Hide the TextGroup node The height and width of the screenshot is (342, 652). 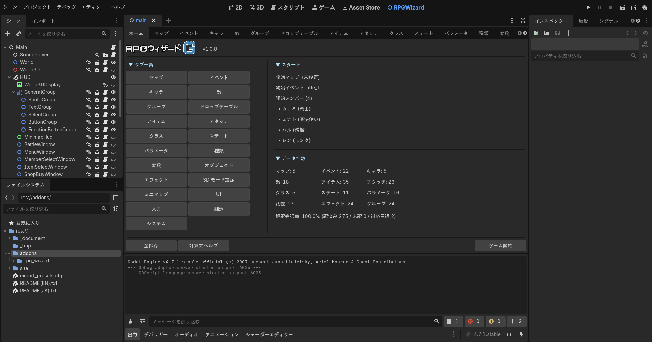[113, 107]
